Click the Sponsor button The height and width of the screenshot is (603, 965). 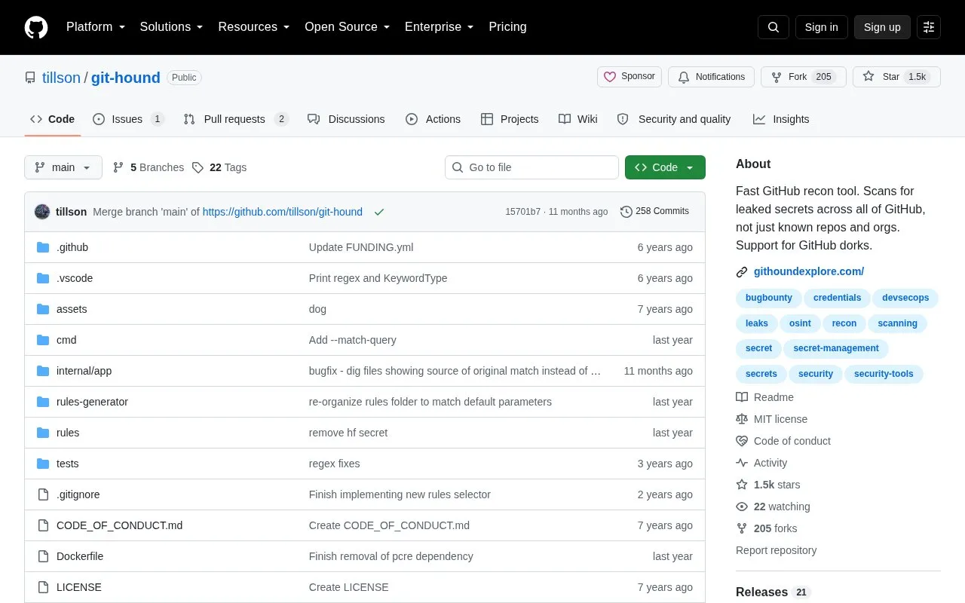(x=630, y=77)
